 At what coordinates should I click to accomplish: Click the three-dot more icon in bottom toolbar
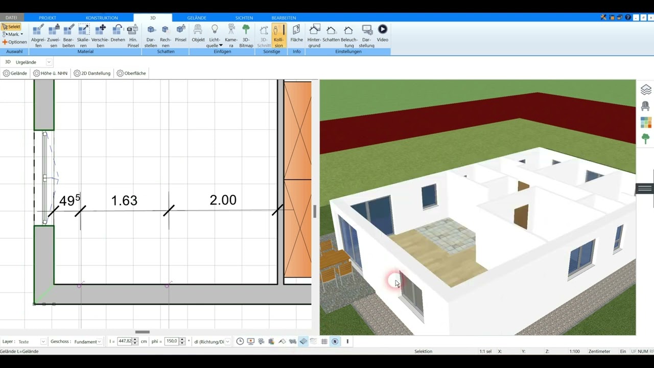pyautogui.click(x=347, y=341)
